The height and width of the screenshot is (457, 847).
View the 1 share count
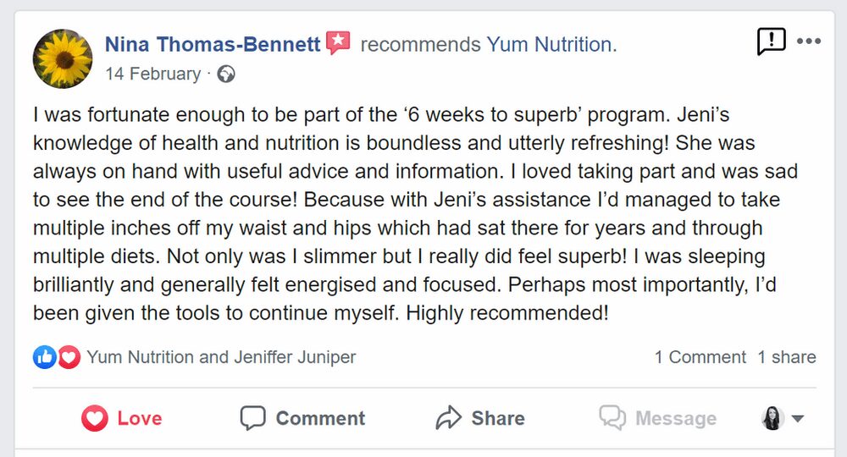click(x=787, y=357)
